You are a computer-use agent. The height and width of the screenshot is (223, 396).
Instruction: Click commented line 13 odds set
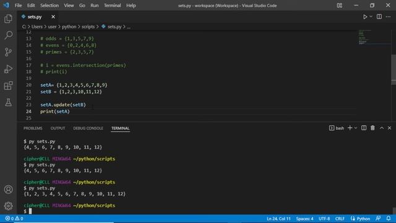point(67,38)
